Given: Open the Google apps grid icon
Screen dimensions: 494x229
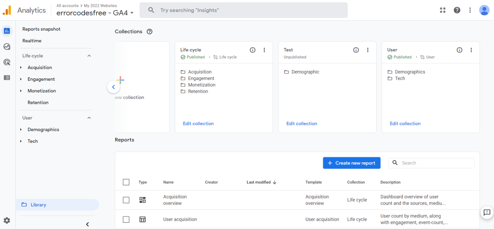Looking at the screenshot, I should pyautogui.click(x=443, y=10).
